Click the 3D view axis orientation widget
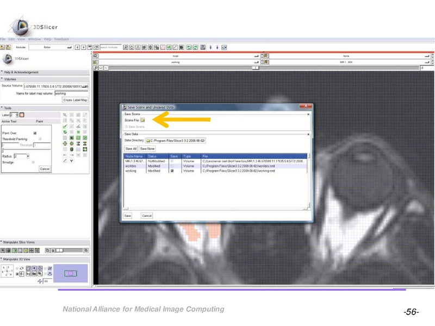The width and height of the screenshot is (435, 326). pos(7,271)
